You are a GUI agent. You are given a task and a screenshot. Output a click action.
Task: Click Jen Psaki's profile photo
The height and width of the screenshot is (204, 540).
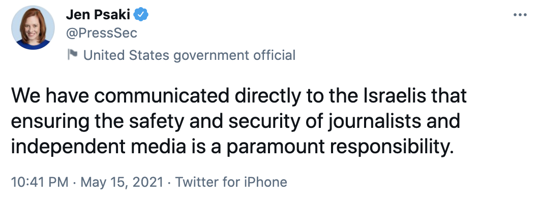click(34, 29)
